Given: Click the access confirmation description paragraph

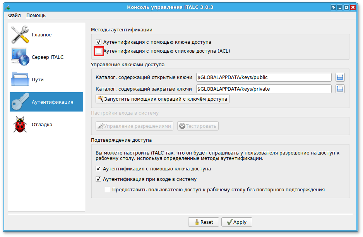Looking at the screenshot, I should click(217, 156).
